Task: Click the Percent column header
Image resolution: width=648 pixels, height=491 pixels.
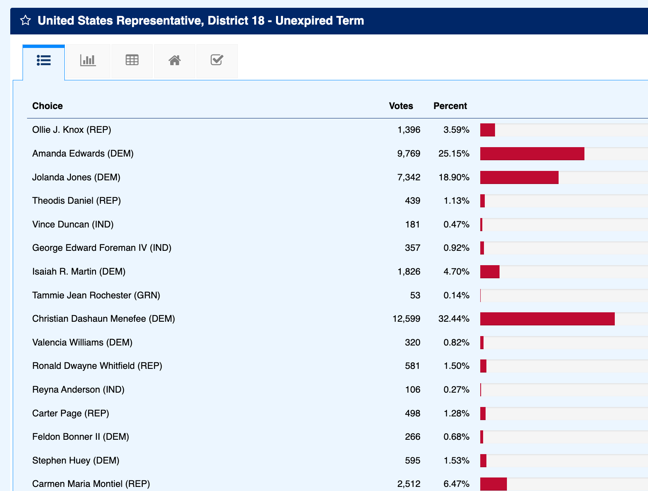Action: coord(450,106)
